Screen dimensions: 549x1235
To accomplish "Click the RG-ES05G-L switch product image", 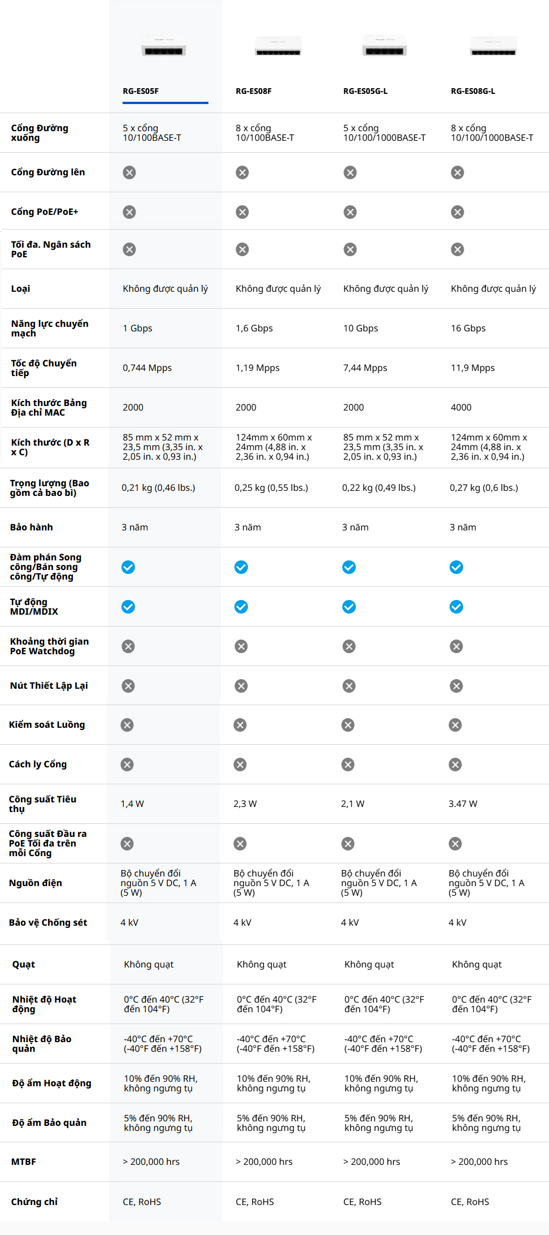I will (x=384, y=46).
